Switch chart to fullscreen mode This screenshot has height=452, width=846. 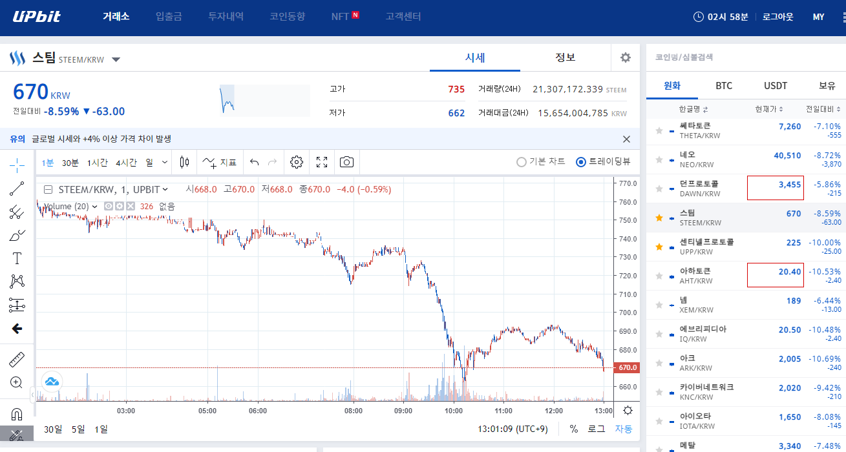(322, 162)
